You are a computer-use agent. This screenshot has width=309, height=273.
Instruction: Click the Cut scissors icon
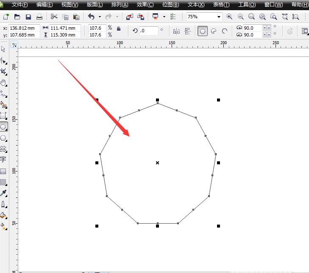coord(54,17)
